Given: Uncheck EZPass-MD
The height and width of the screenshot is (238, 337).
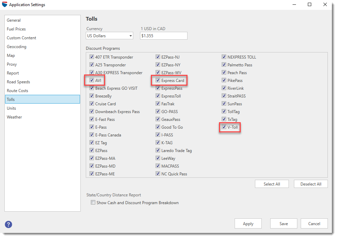Looking at the screenshot, I should 92,166.
